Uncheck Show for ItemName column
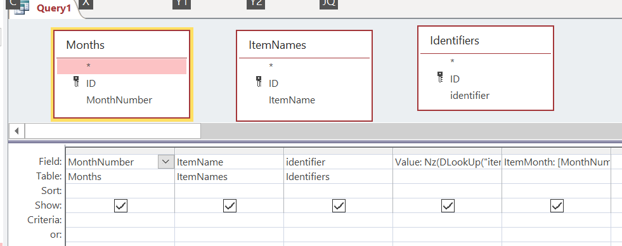622x246 pixels. [230, 205]
